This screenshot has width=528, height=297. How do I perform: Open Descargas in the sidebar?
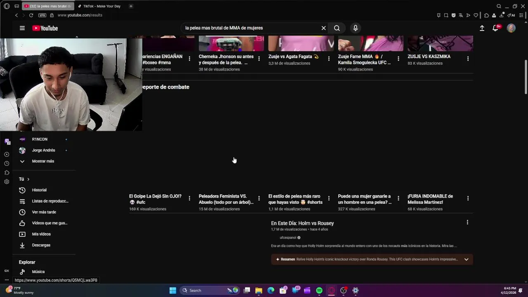click(x=43, y=245)
